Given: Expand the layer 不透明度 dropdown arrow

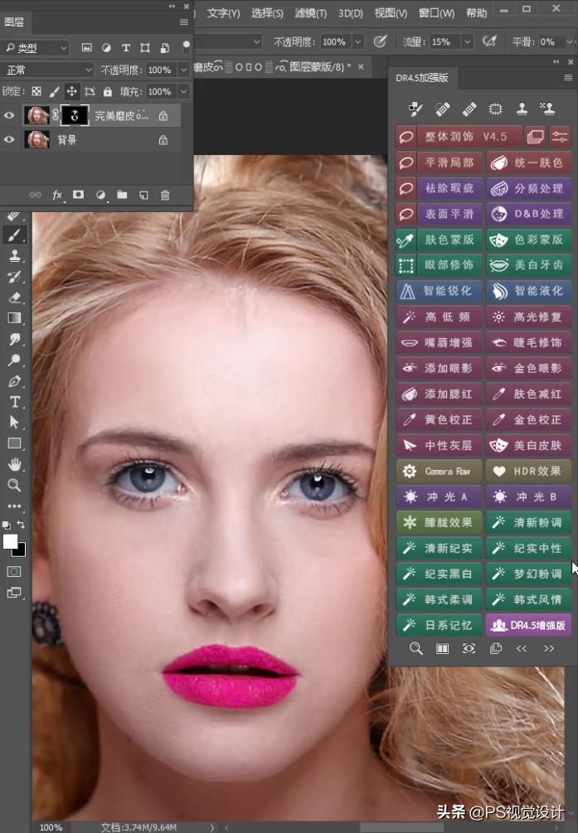Looking at the screenshot, I should (x=183, y=70).
